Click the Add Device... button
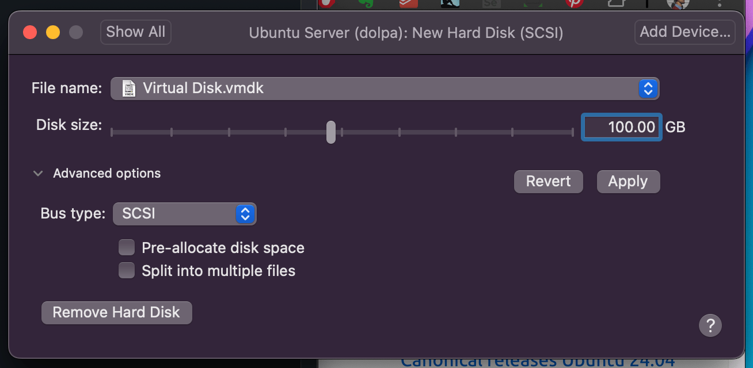Viewport: 753px width, 368px height. point(684,32)
